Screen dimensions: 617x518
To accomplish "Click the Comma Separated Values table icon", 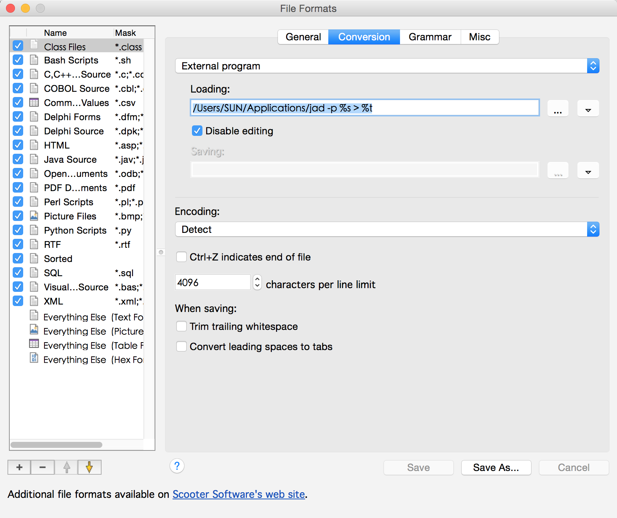I will pos(34,103).
